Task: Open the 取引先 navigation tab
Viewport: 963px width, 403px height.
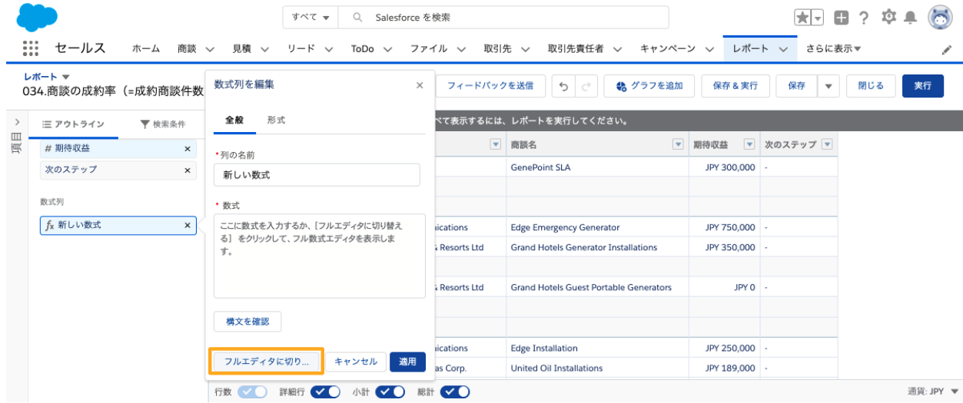Action: coord(497,48)
